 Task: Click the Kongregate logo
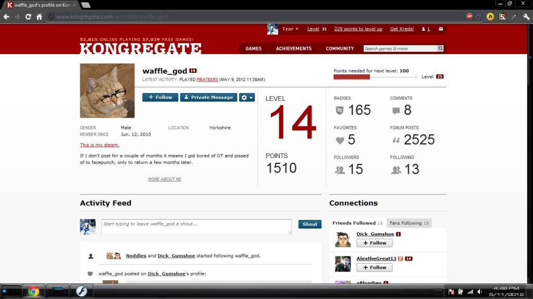point(140,48)
